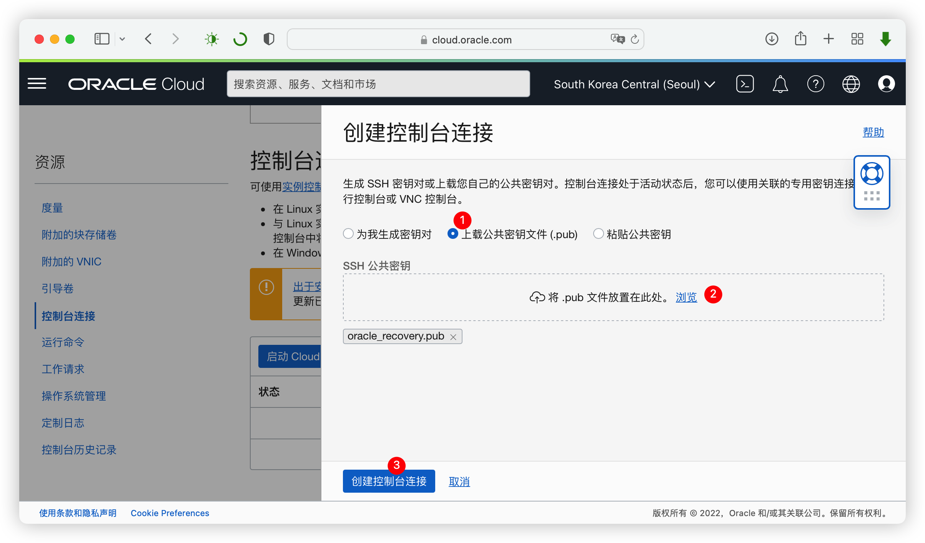Open 引导卷 in resources list
This screenshot has height=543, width=925.
58,288
